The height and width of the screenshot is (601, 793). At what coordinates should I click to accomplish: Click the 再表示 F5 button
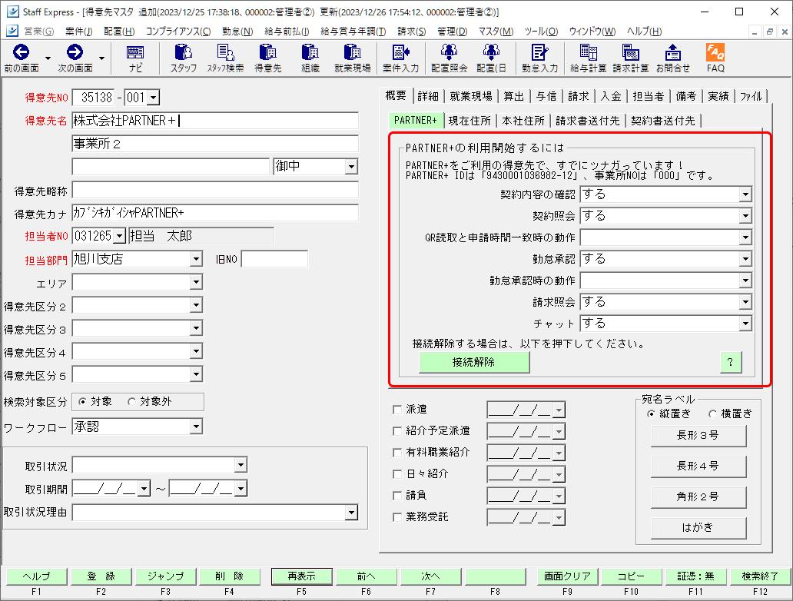coord(301,576)
